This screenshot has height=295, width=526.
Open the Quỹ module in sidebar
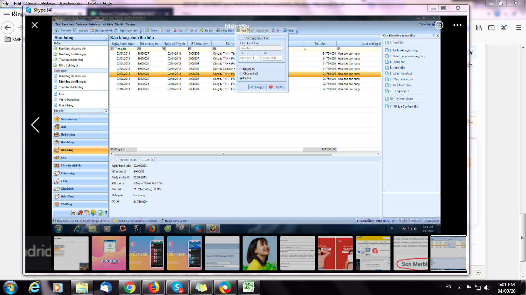[80, 127]
